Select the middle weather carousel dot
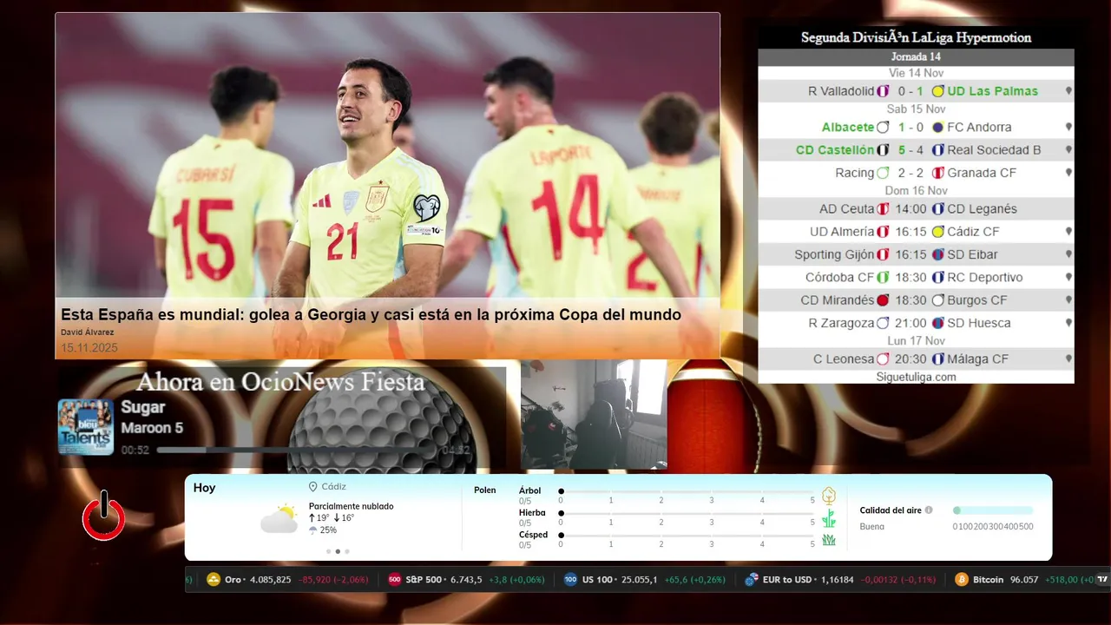The image size is (1111, 625). [x=338, y=551]
